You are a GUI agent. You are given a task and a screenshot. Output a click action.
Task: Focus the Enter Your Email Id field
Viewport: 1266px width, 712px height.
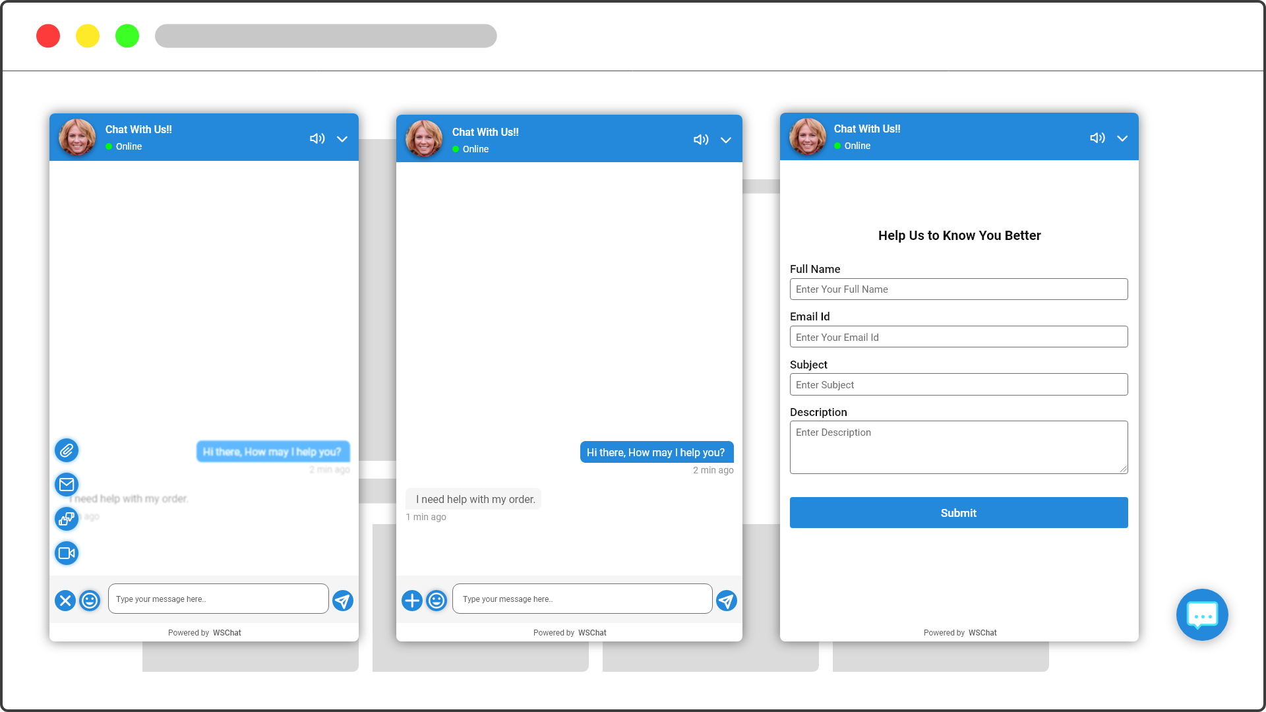[959, 338]
